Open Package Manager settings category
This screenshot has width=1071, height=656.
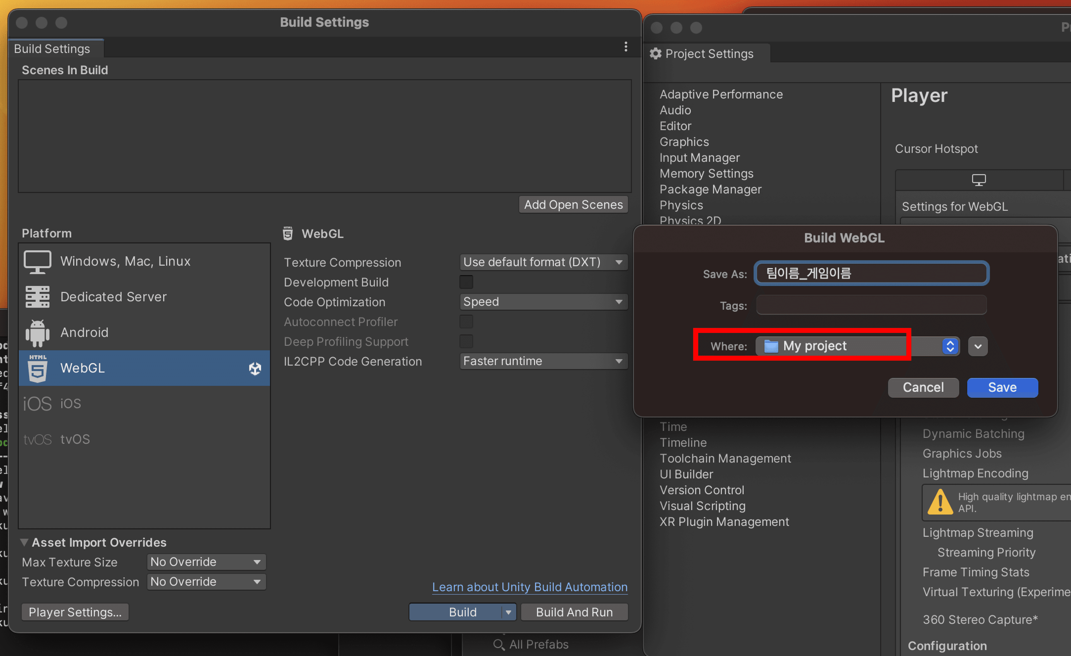point(710,189)
